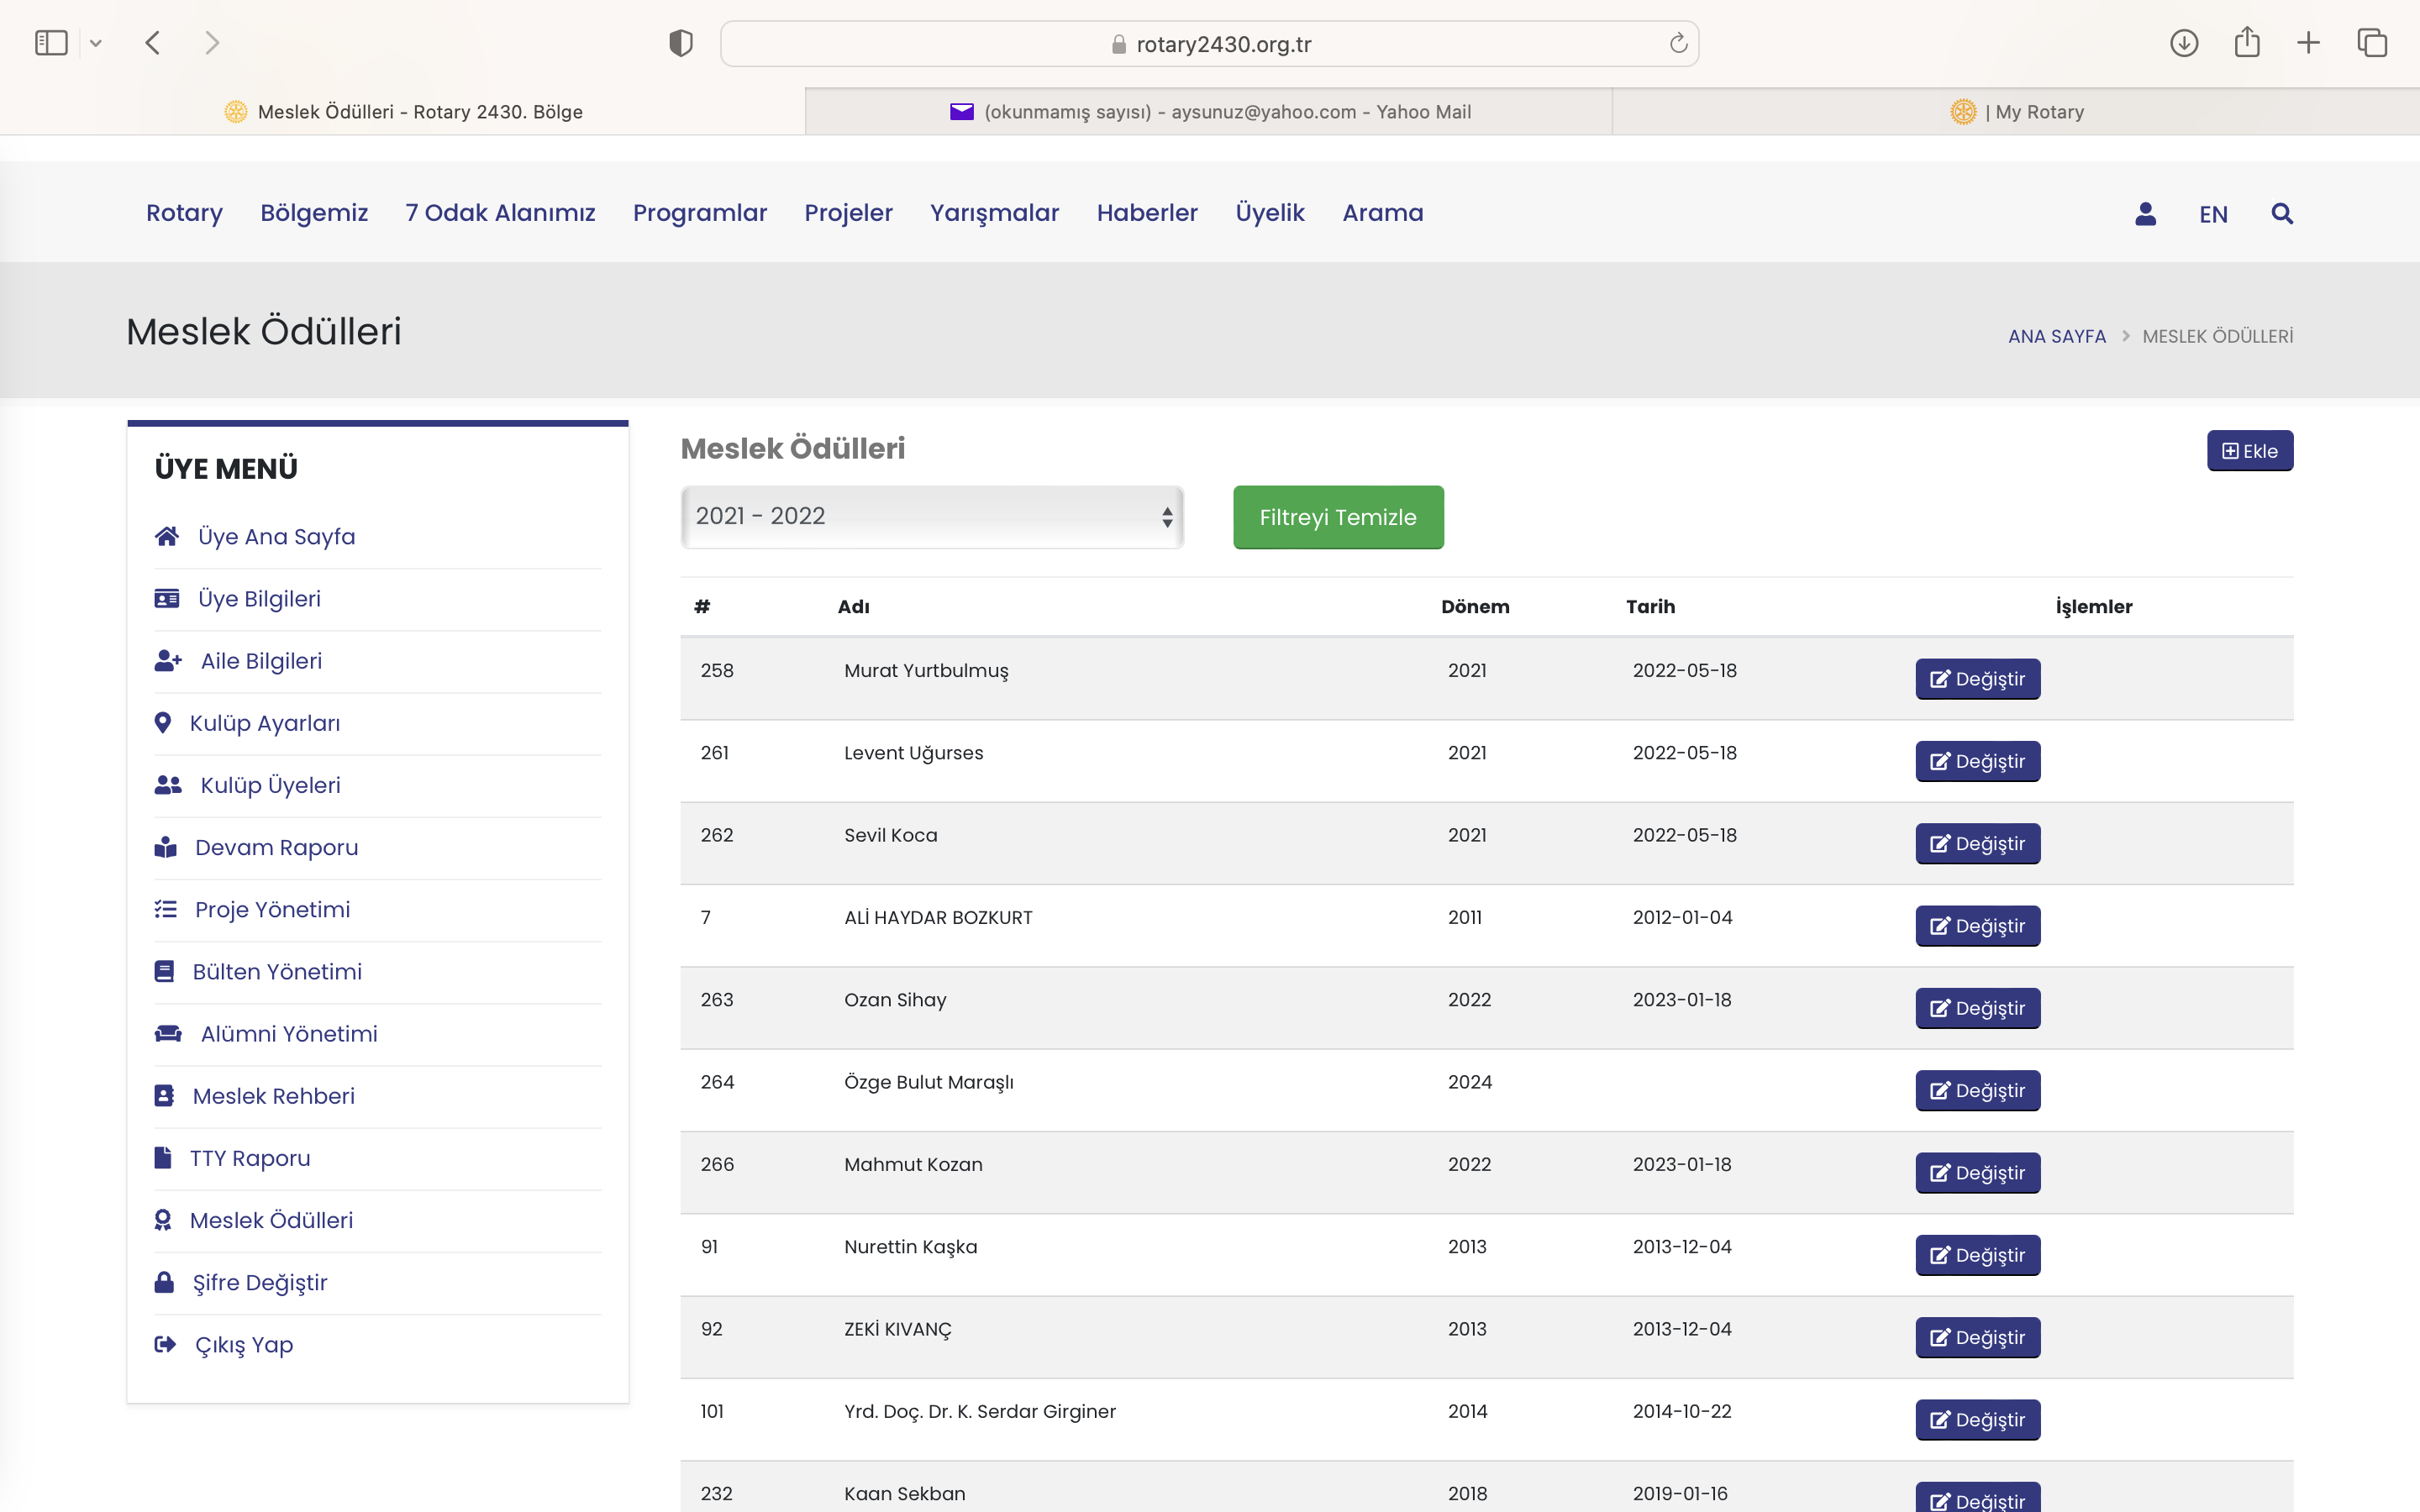2420x1512 pixels.
Task: Click the Aile Bilgileri user-plus icon
Action: pyautogui.click(x=168, y=661)
